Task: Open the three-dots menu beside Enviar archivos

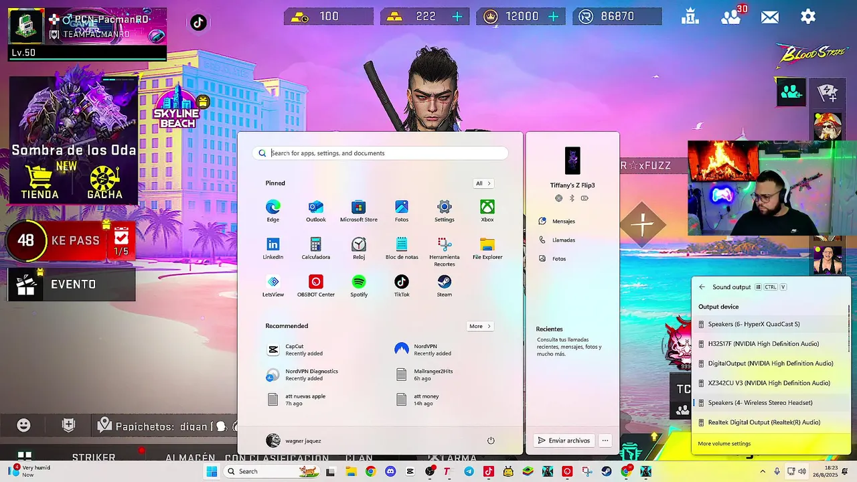Action: click(605, 440)
